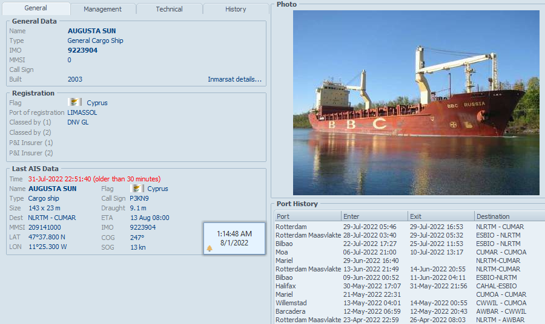Click the call sign P3KN9
Screen dimensions: 545x324
point(139,198)
